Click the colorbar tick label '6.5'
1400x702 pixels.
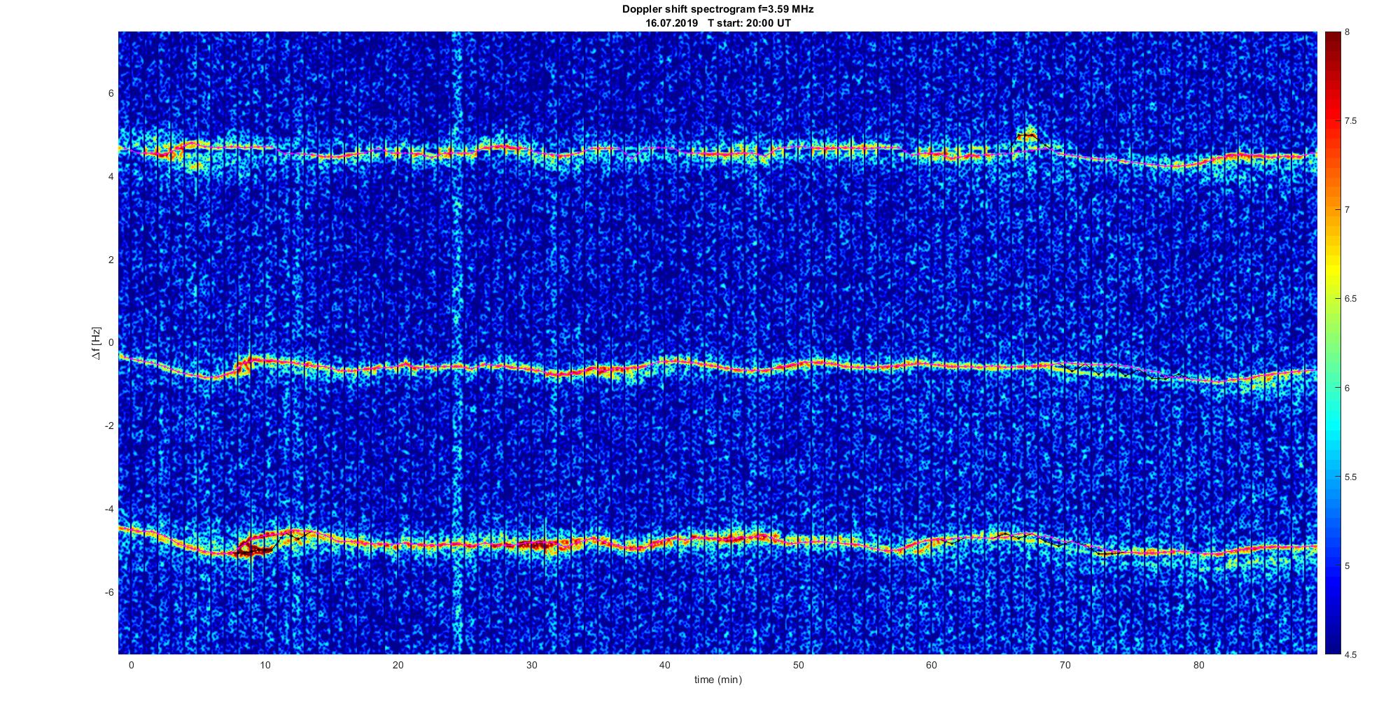pyautogui.click(x=1350, y=299)
